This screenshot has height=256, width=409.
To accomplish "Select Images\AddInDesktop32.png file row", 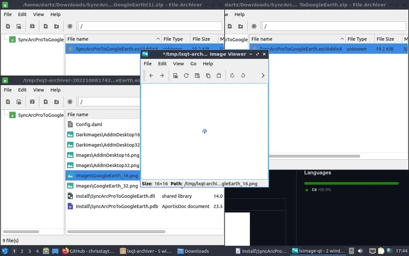I will tap(103, 165).
